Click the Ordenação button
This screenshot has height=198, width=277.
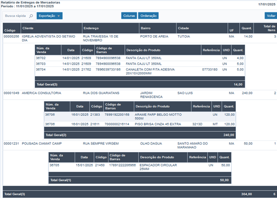(x=148, y=15)
